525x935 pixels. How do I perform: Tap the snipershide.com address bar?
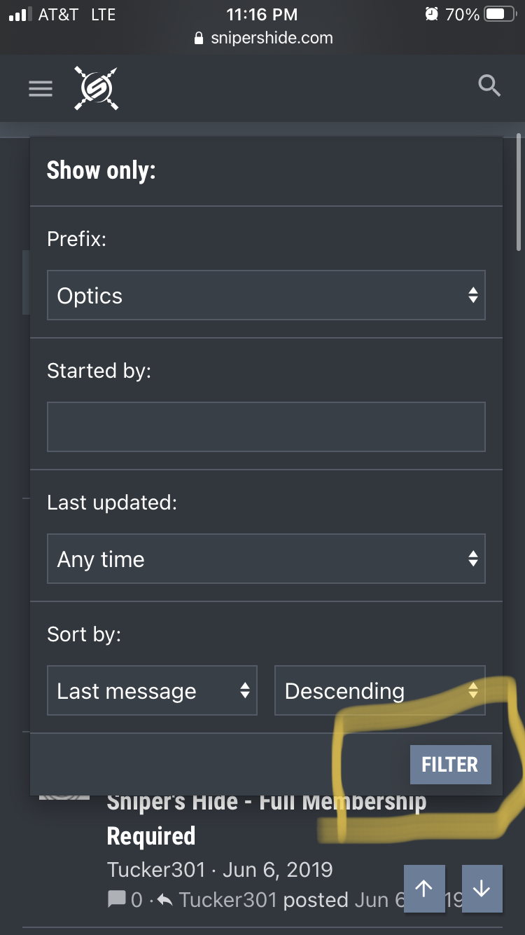pos(272,39)
